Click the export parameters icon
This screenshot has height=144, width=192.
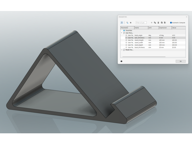click(165, 23)
